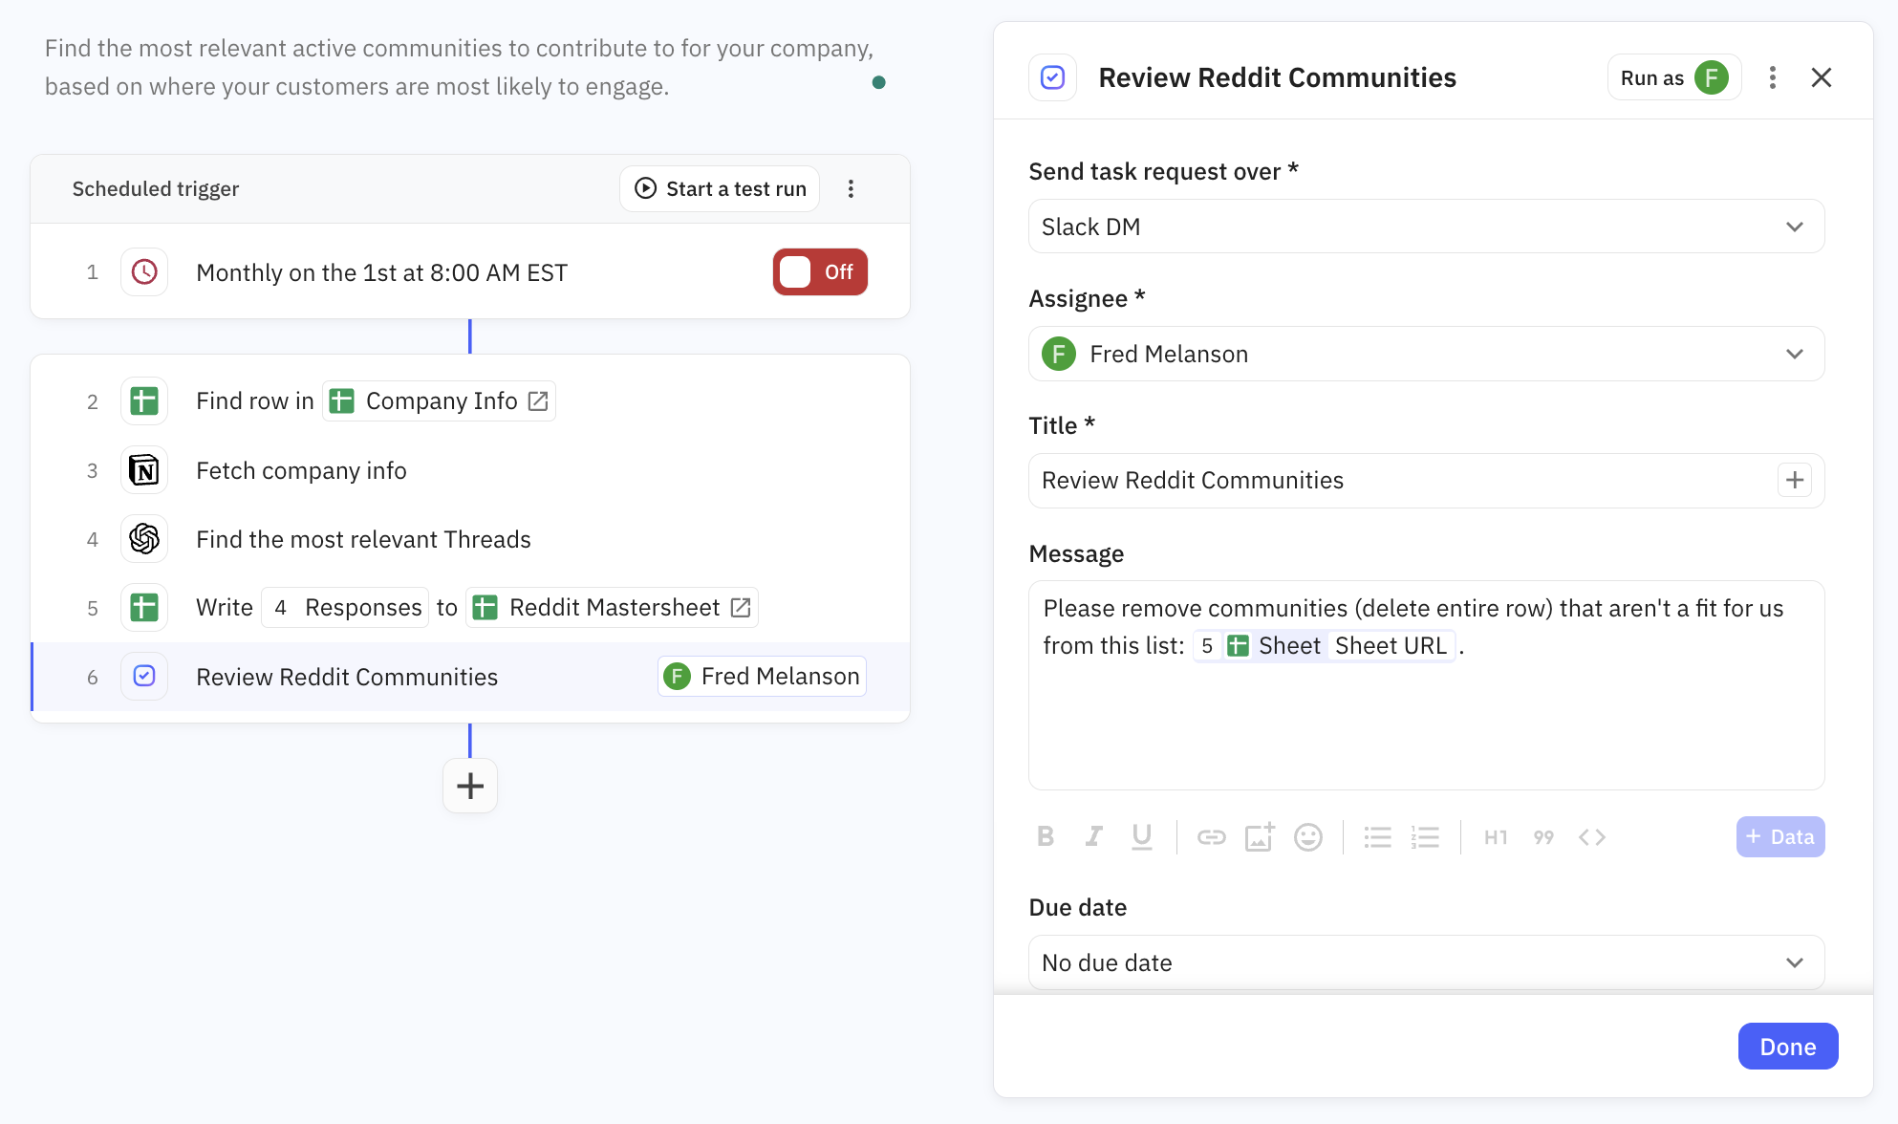Toggle the schedule trigger Off switch

click(x=819, y=272)
